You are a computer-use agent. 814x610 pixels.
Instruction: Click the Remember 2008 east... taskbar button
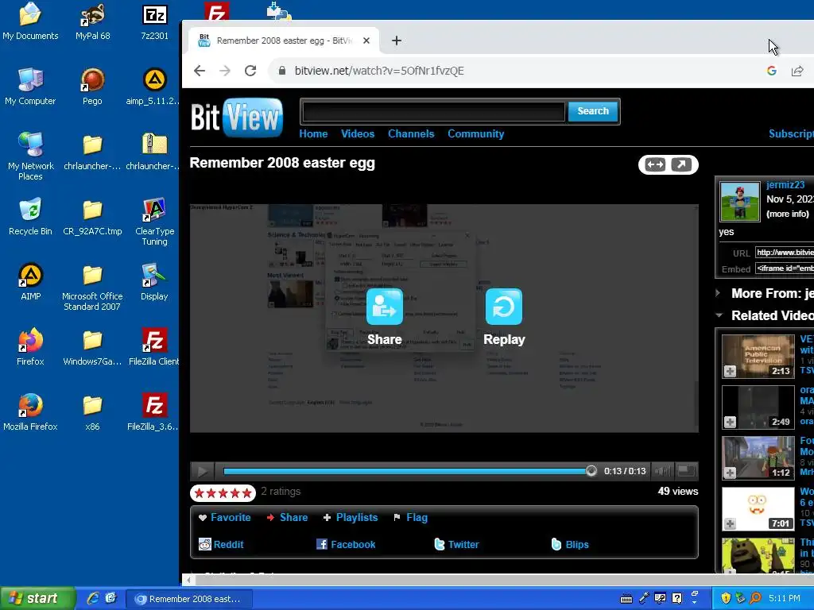pyautogui.click(x=190, y=599)
